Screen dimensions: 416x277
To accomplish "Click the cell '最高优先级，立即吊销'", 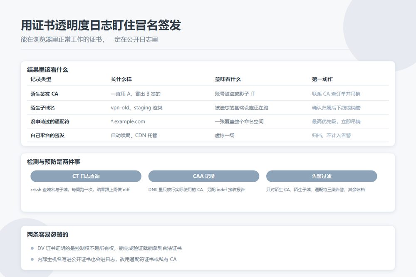I will click(x=336, y=121).
